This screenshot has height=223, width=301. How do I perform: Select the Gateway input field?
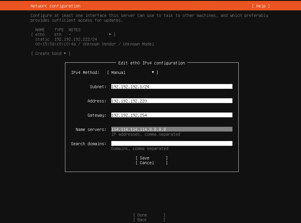tap(172, 115)
